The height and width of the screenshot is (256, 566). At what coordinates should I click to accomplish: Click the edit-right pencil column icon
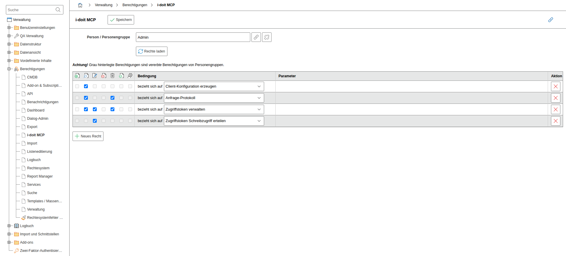(x=95, y=76)
